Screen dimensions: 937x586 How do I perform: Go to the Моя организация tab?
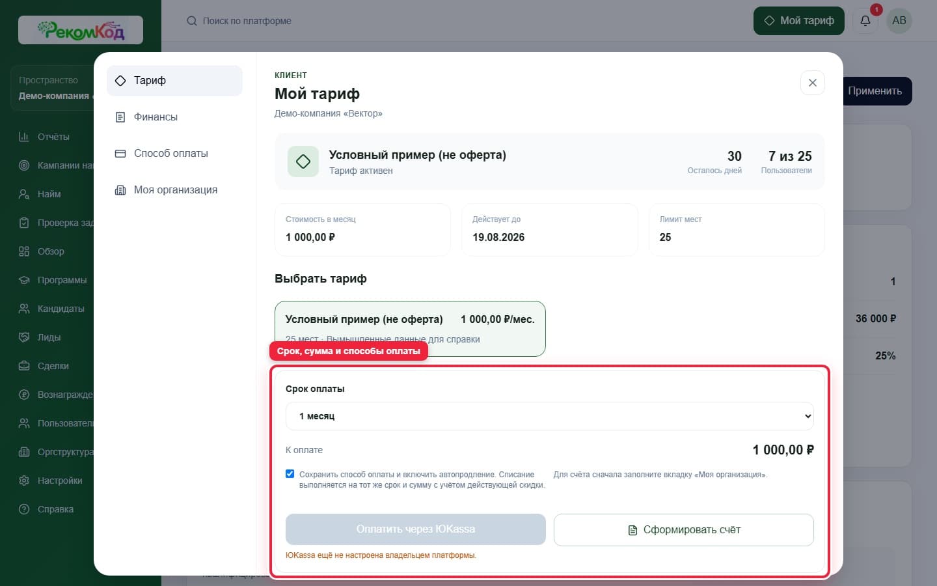pos(174,190)
